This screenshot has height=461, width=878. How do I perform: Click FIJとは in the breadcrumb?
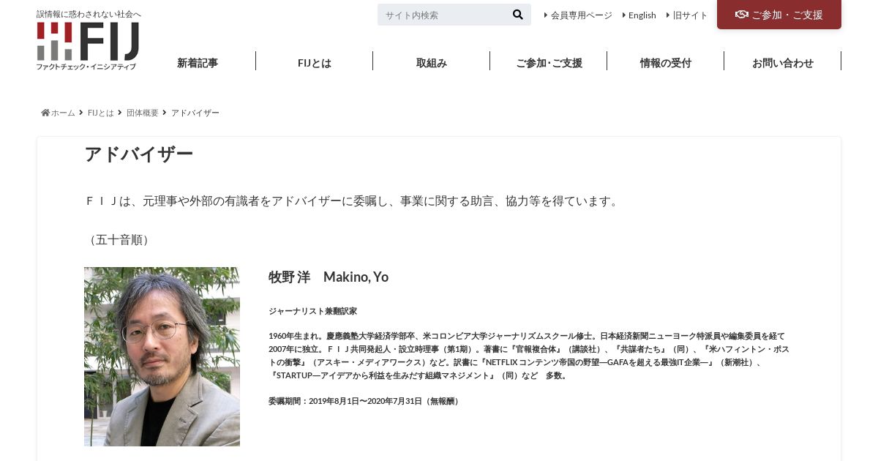tap(101, 113)
